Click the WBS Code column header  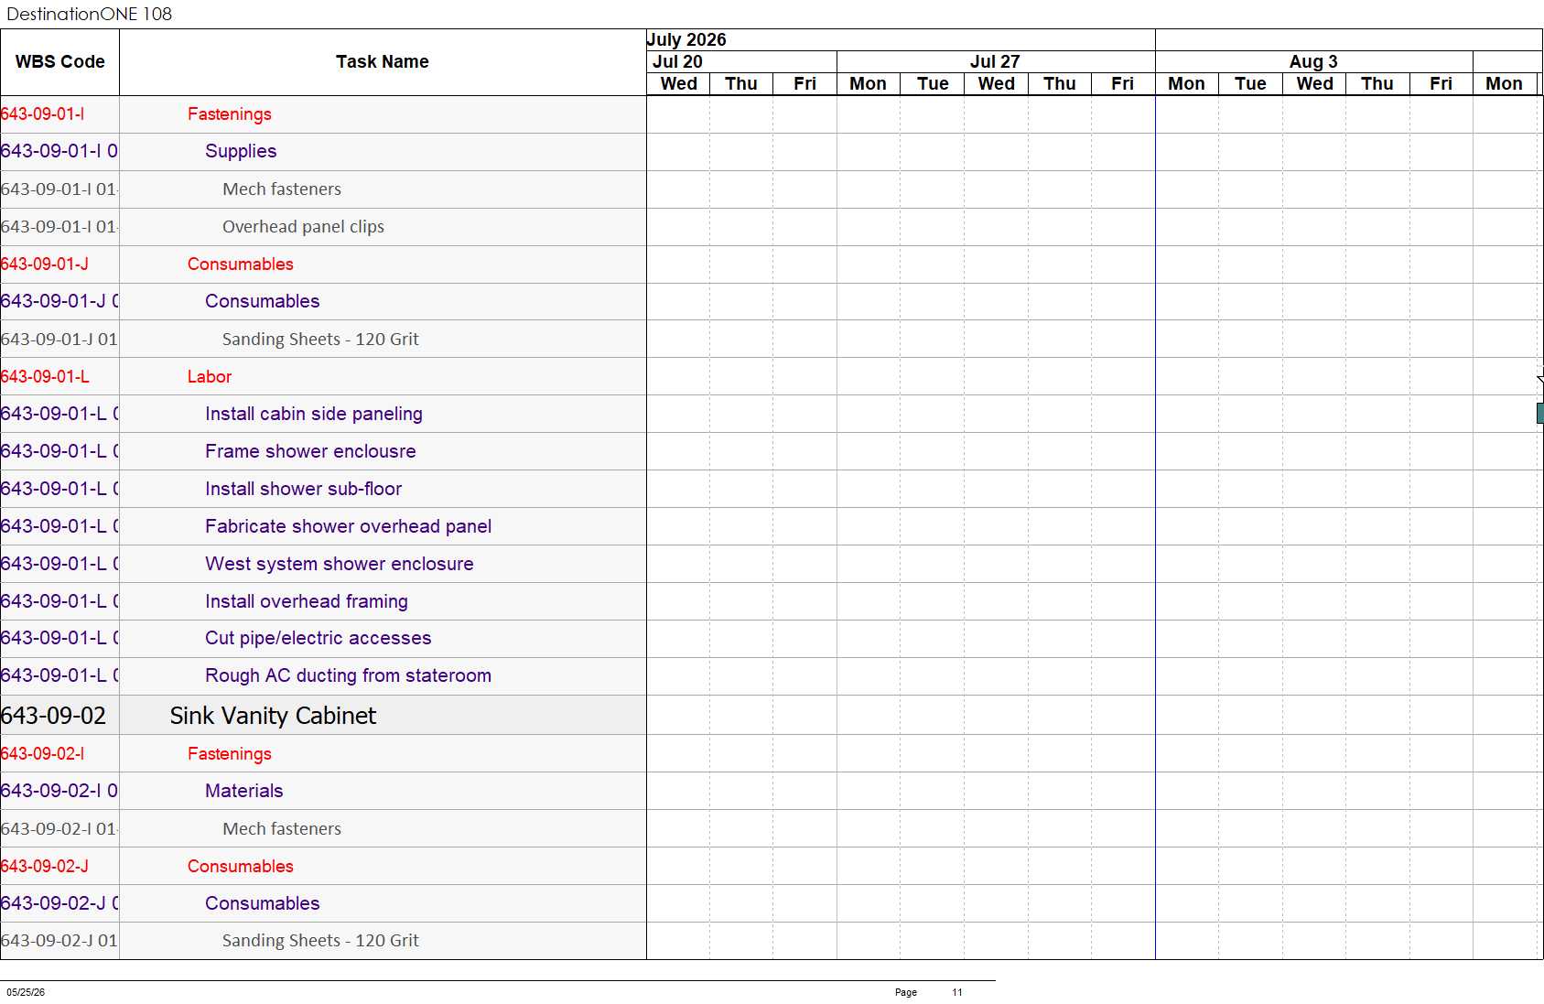59,62
